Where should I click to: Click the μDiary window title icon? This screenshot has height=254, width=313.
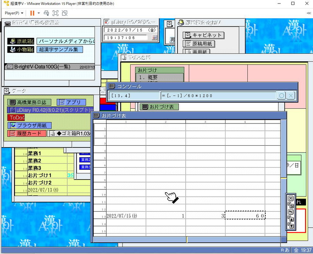click(107, 22)
